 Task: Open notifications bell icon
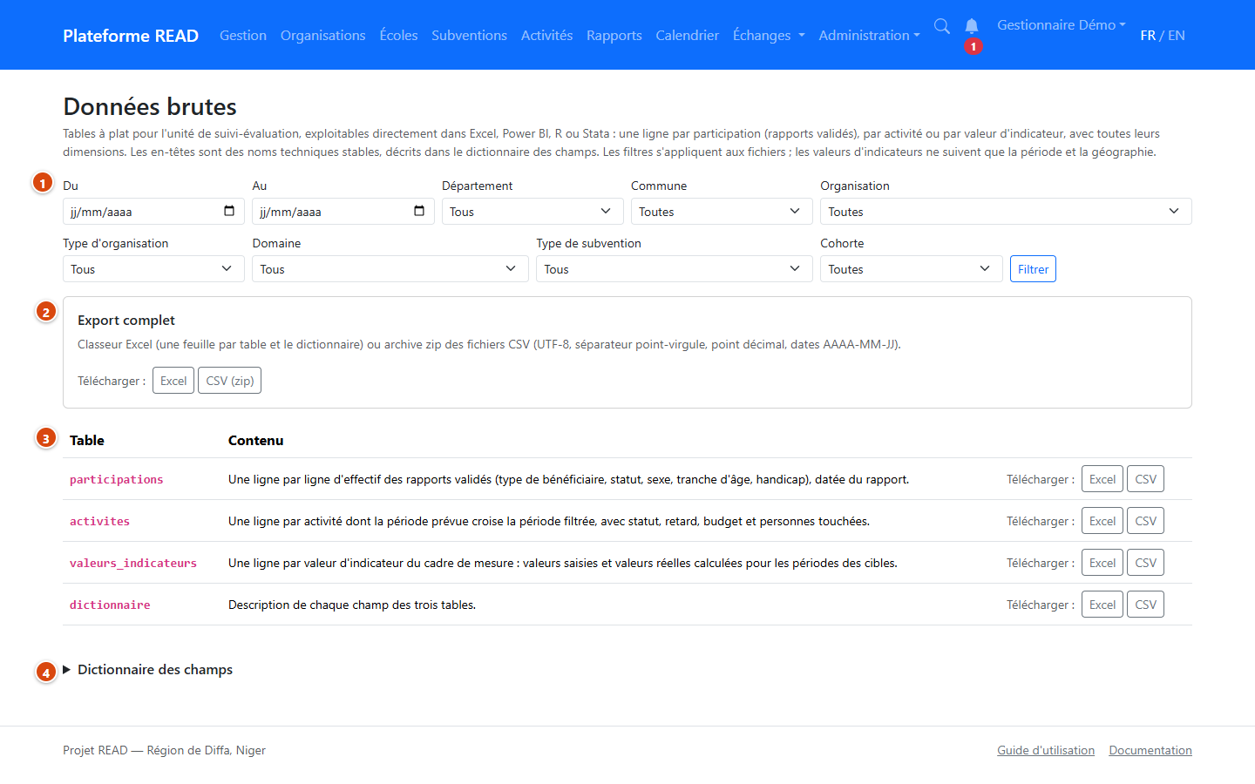coord(972,26)
